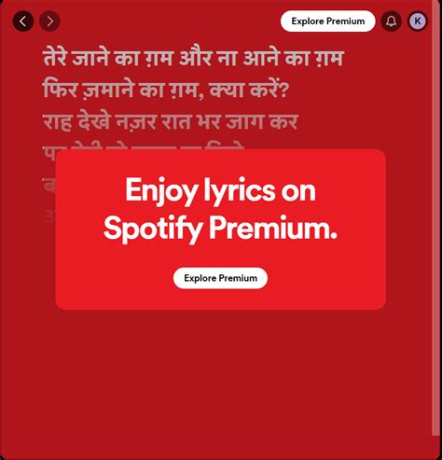This screenshot has width=442, height=460.
Task: Click the top Explore Premium button
Action: click(x=328, y=21)
